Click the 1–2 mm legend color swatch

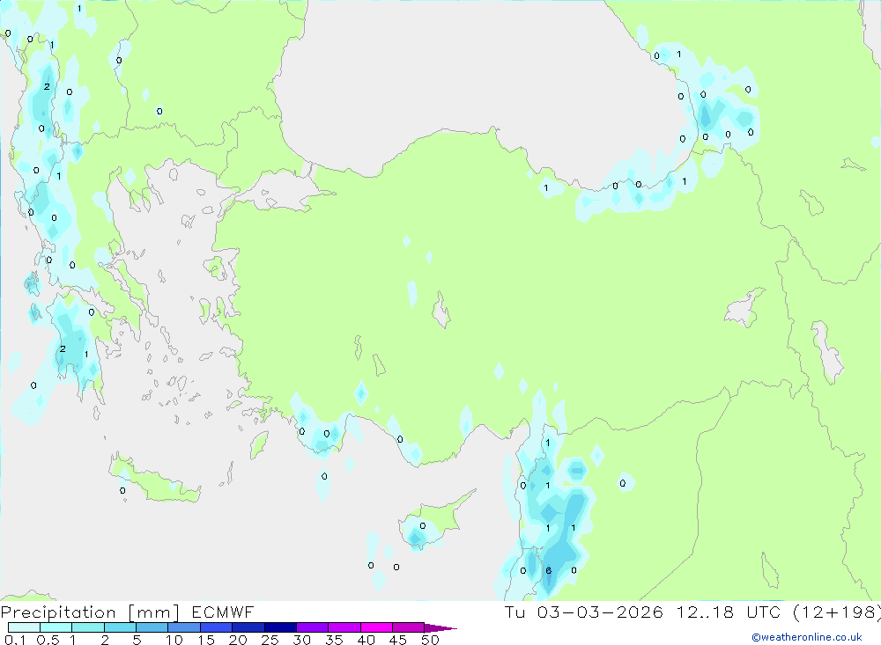88,627
